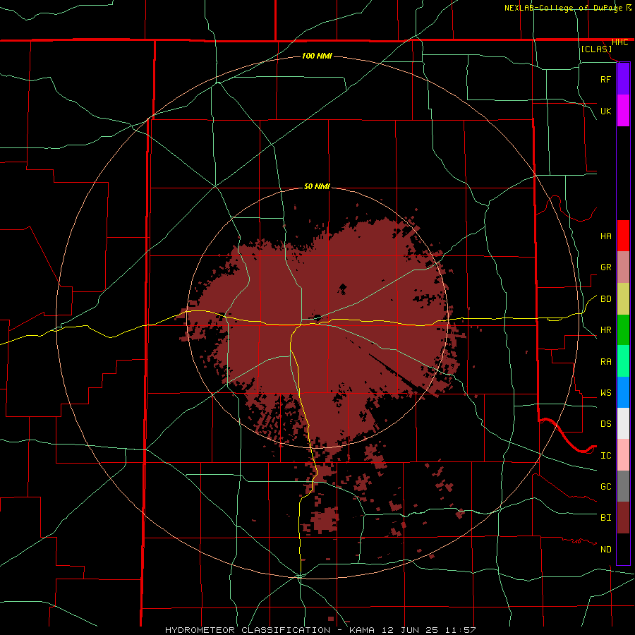Click the BD legend label
Viewport: 635px width, 635px height.
605,299
